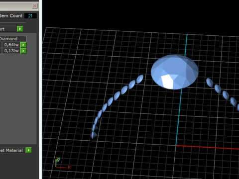Select the large round center diamond
The height and width of the screenshot is (179, 239).
pos(175,72)
